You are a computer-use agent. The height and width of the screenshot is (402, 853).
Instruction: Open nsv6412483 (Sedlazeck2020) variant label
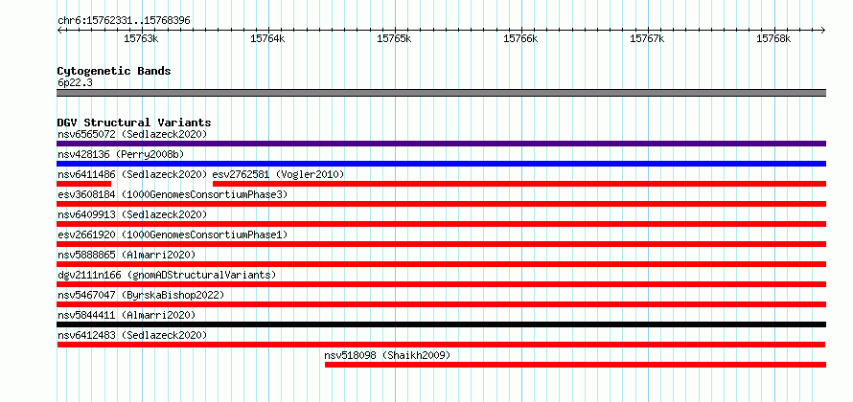click(x=132, y=335)
